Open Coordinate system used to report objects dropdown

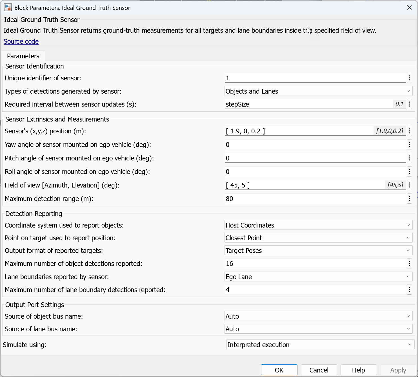tap(318, 225)
